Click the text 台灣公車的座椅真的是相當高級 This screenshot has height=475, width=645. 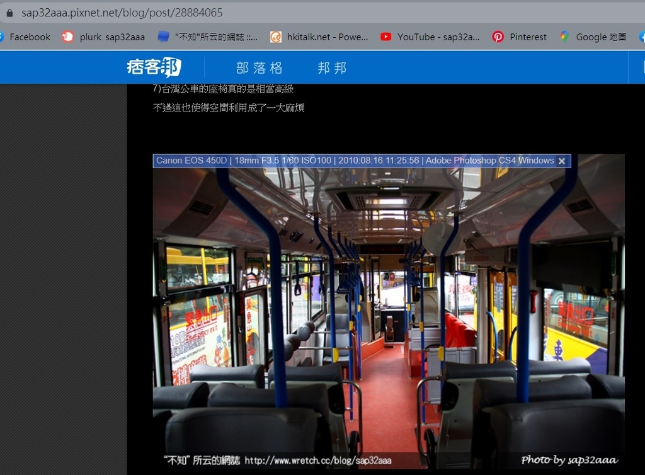tap(227, 89)
